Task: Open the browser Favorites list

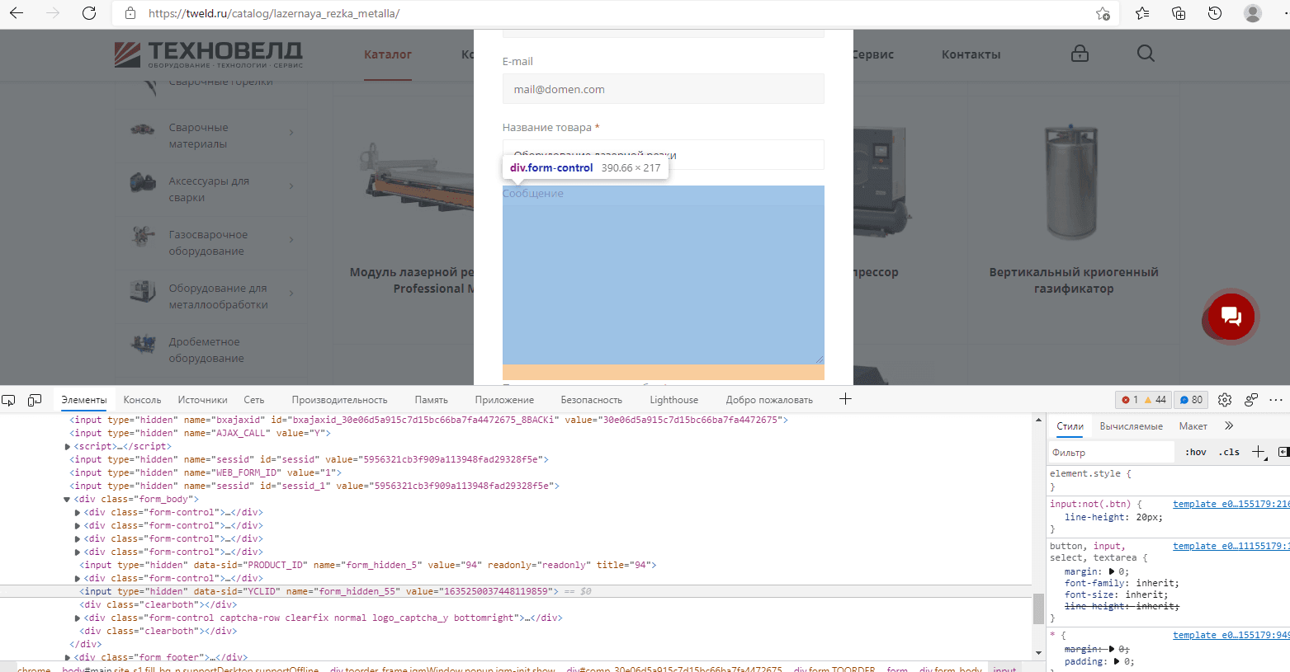Action: pyautogui.click(x=1142, y=13)
